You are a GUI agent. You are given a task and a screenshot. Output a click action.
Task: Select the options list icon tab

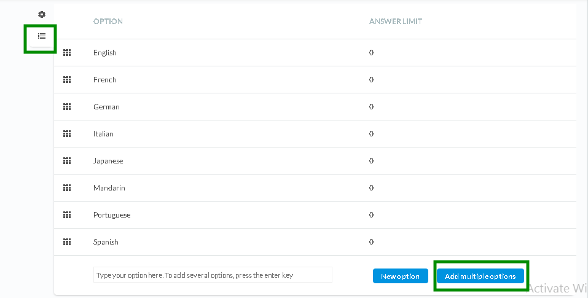tap(42, 36)
